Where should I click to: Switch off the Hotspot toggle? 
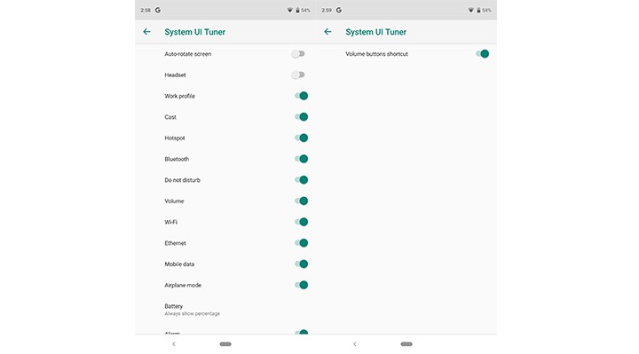pyautogui.click(x=301, y=138)
